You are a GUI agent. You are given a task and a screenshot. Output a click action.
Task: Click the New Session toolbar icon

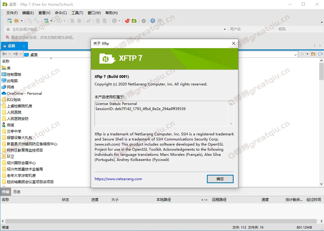10,21
